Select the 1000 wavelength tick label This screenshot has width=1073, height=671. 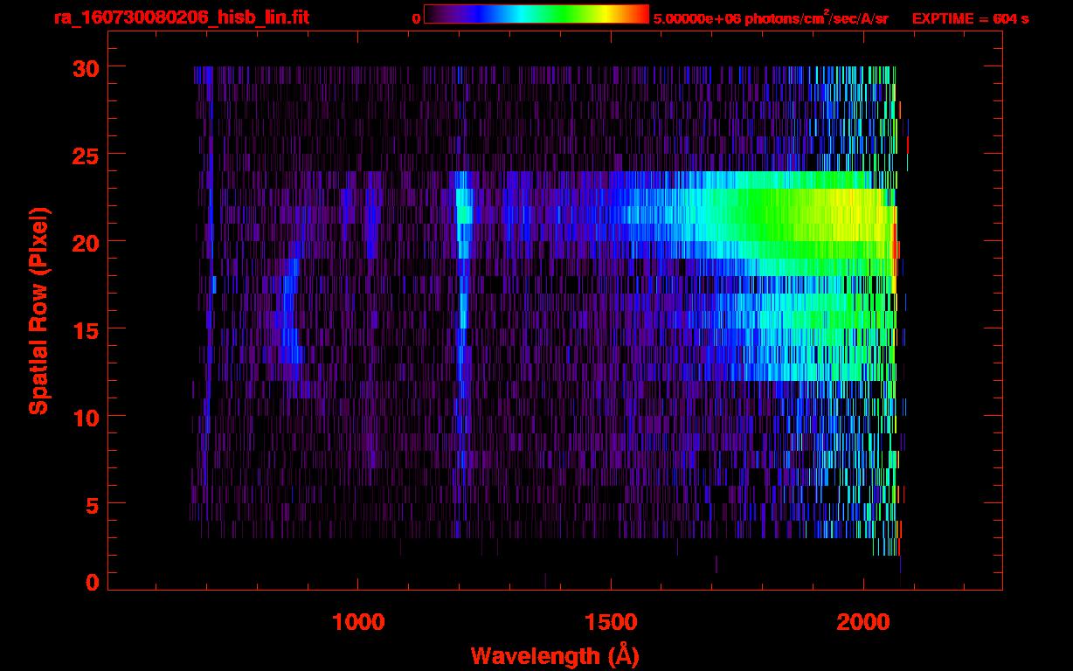tap(358, 621)
